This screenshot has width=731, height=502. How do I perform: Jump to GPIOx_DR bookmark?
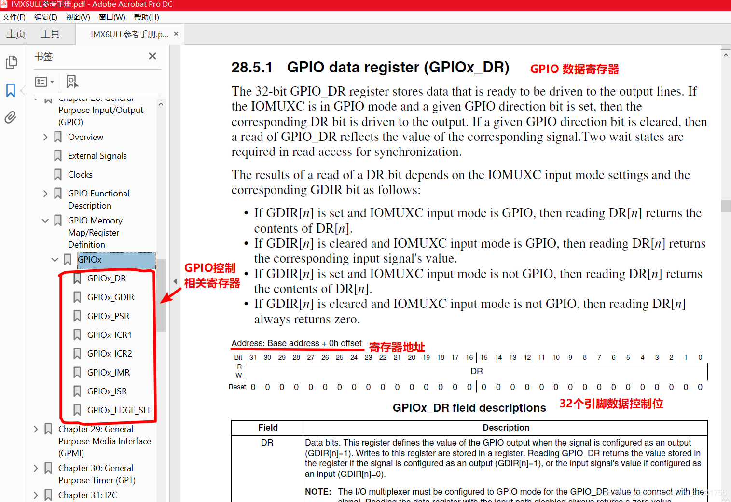(x=107, y=279)
